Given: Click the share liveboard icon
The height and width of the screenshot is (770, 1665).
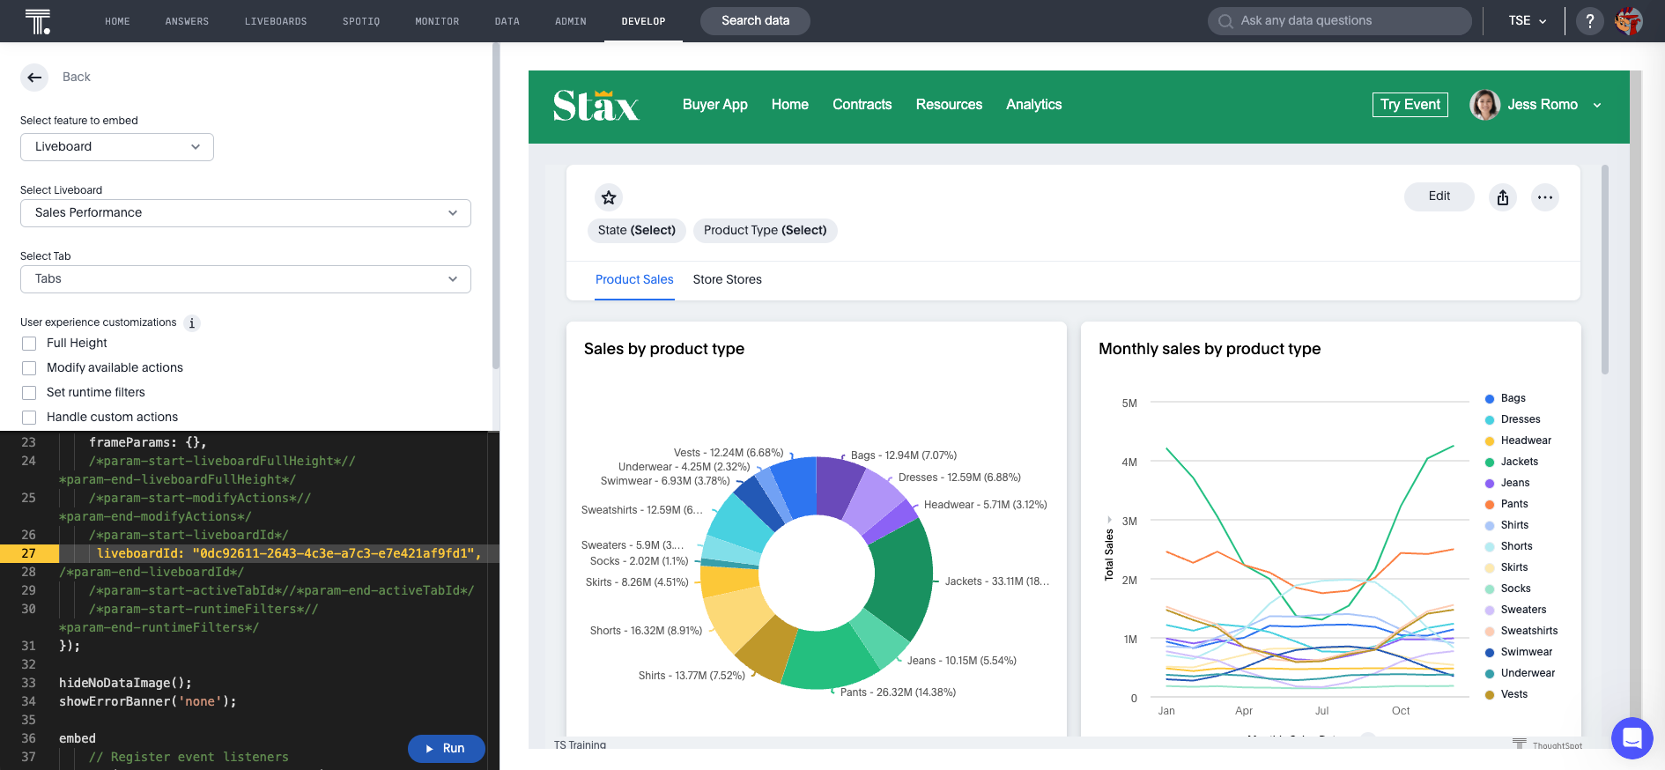Looking at the screenshot, I should coord(1503,197).
